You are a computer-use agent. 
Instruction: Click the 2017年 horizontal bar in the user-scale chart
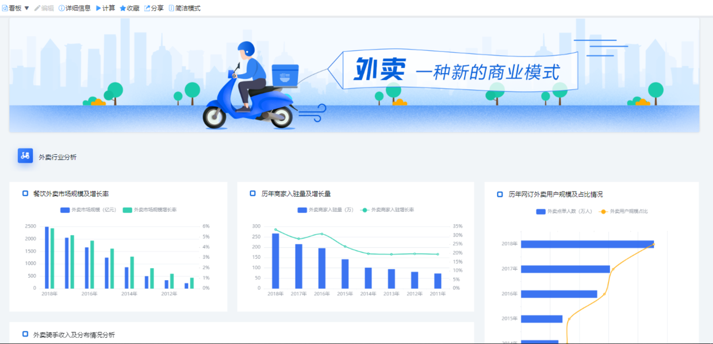pyautogui.click(x=565, y=269)
